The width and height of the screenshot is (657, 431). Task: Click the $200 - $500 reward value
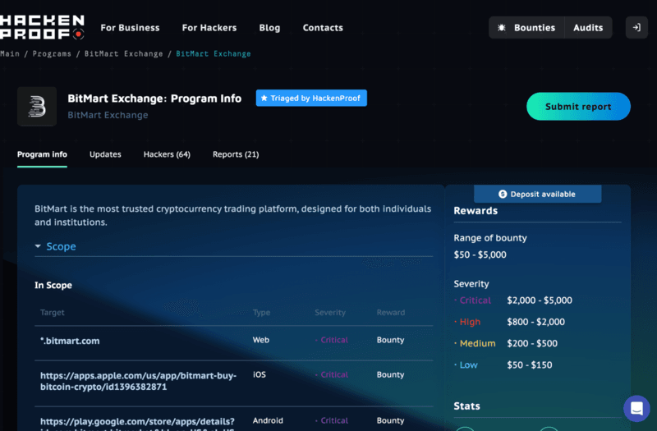532,343
